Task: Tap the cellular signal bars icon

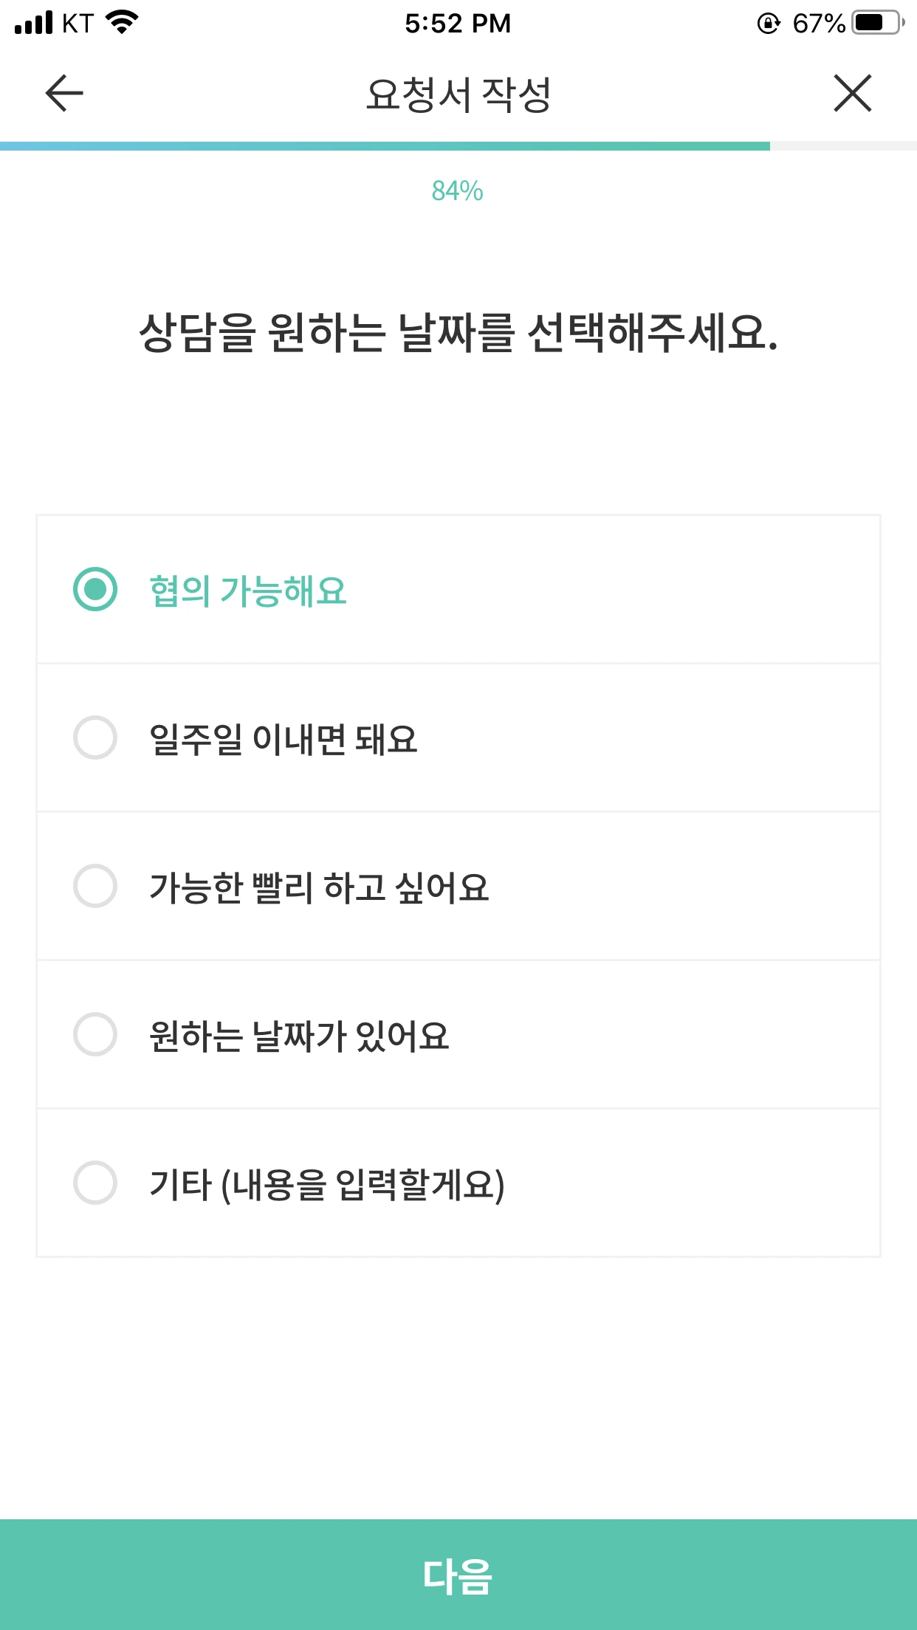Action: [34, 23]
